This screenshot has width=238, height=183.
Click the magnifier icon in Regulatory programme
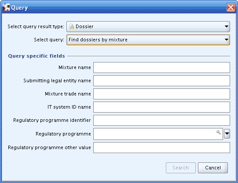pos(218,132)
